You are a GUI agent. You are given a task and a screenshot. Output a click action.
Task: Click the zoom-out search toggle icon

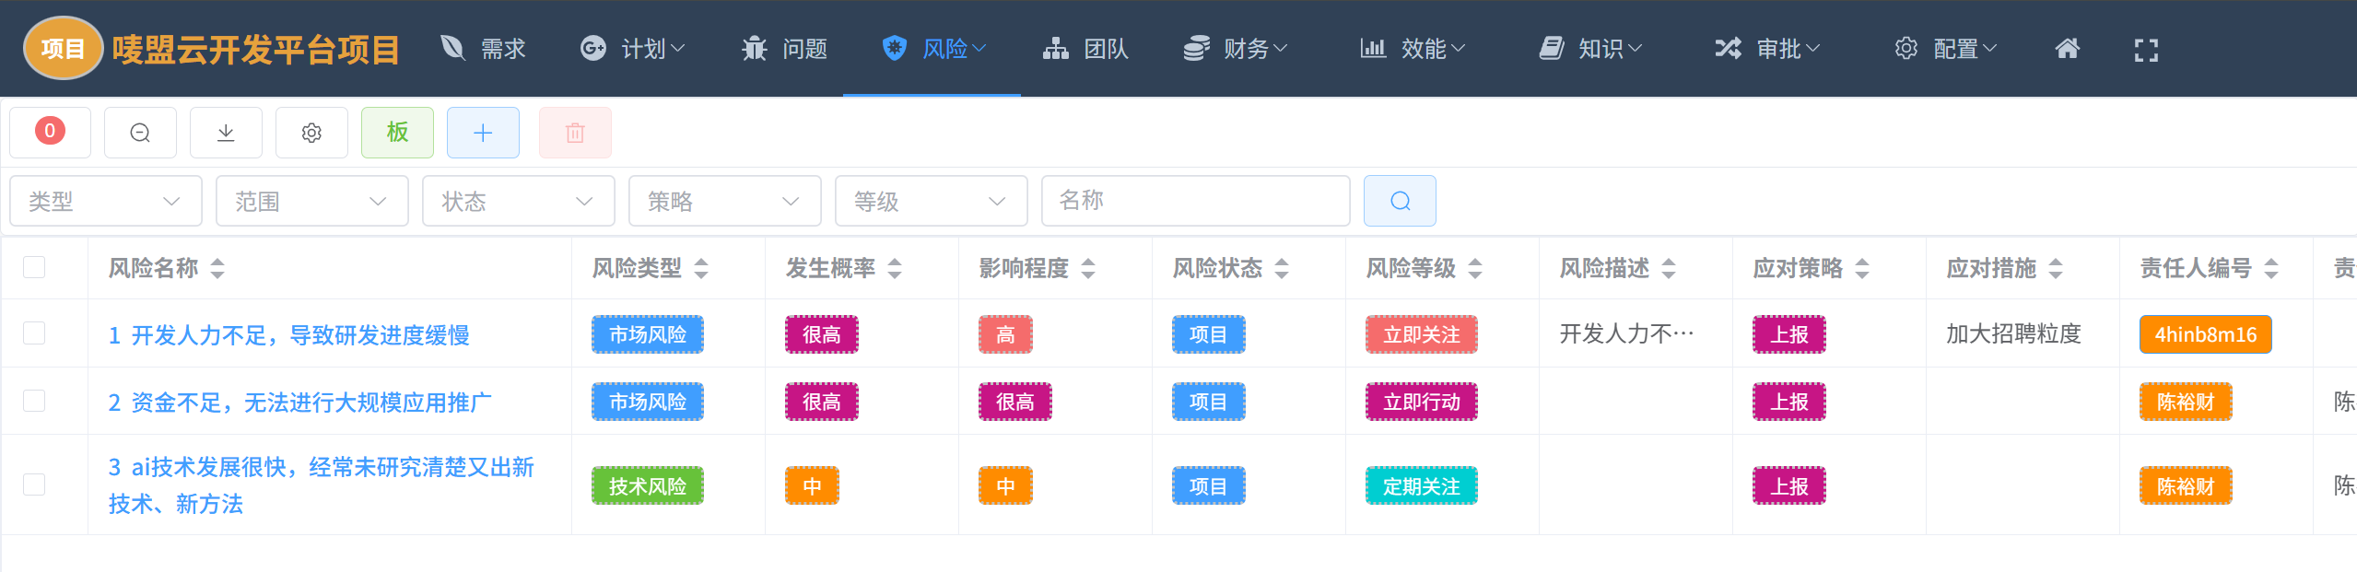coord(140,133)
